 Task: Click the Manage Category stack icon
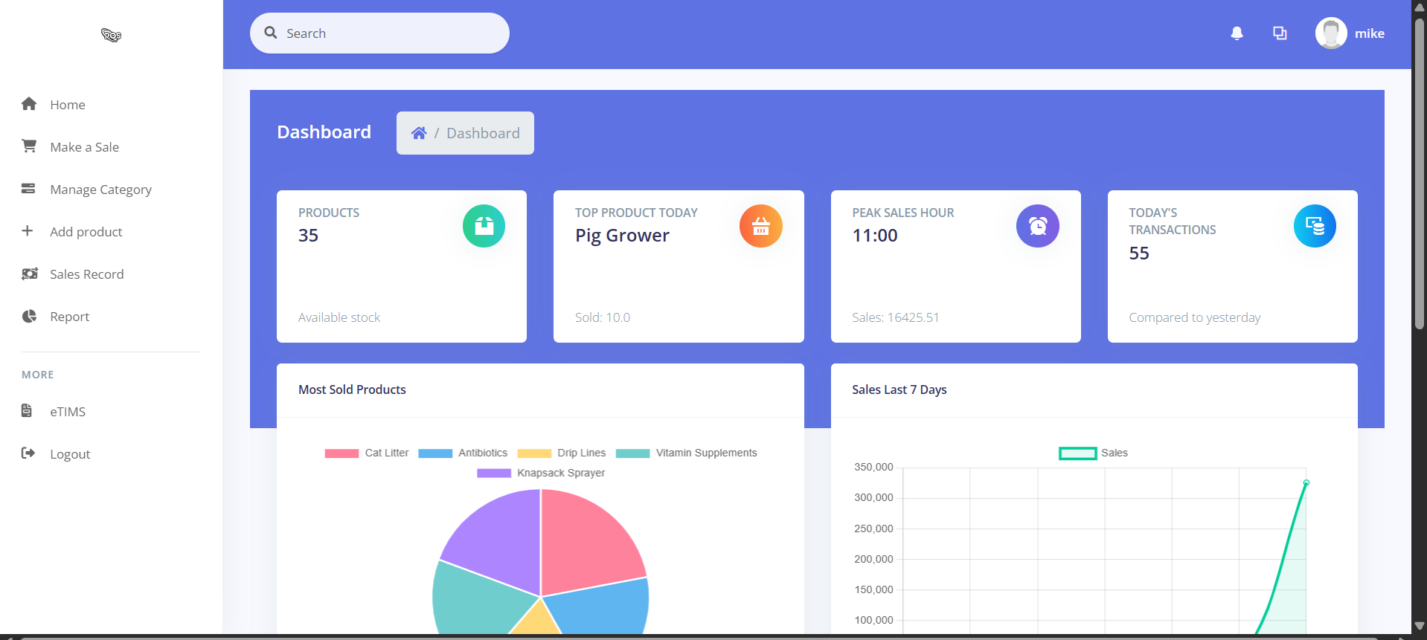28,189
